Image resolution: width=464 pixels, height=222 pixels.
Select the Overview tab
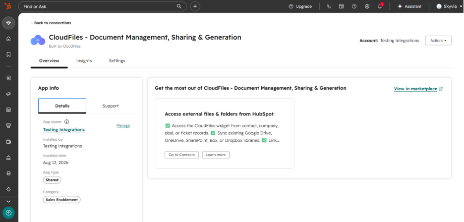[49, 60]
